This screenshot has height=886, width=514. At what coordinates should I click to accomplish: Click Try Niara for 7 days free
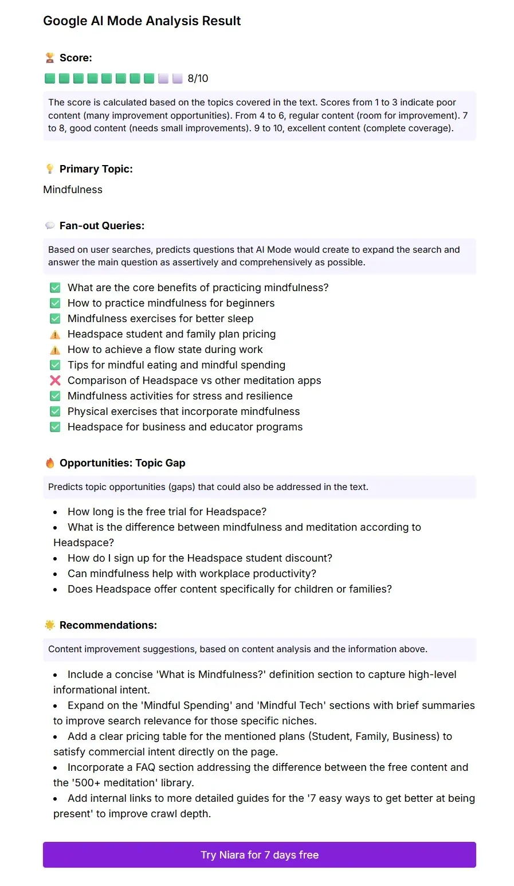click(260, 855)
